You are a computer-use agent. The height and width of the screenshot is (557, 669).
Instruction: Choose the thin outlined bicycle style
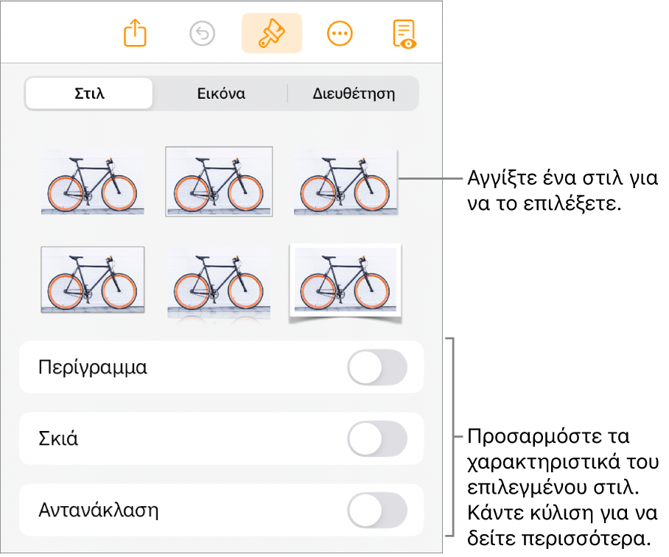coord(219,182)
